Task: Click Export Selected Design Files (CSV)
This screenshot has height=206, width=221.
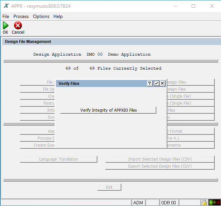Action: pos(160,166)
